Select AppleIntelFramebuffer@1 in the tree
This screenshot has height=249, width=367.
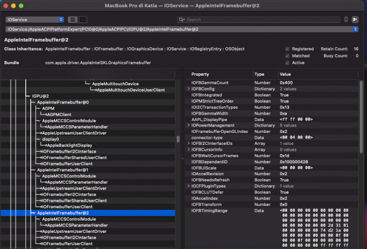coord(63,170)
